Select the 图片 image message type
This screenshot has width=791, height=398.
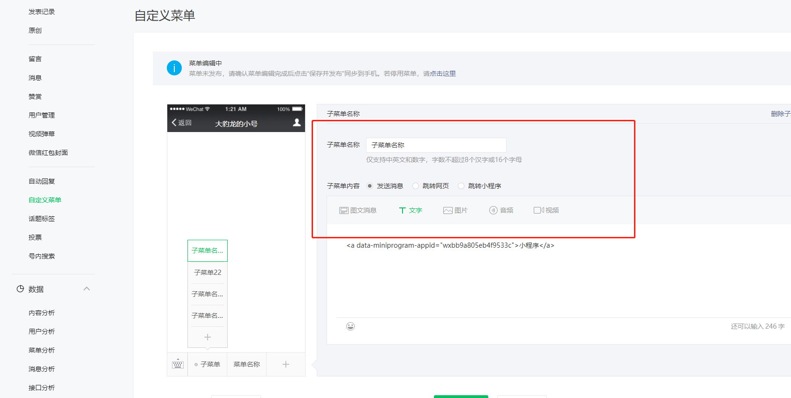click(455, 210)
